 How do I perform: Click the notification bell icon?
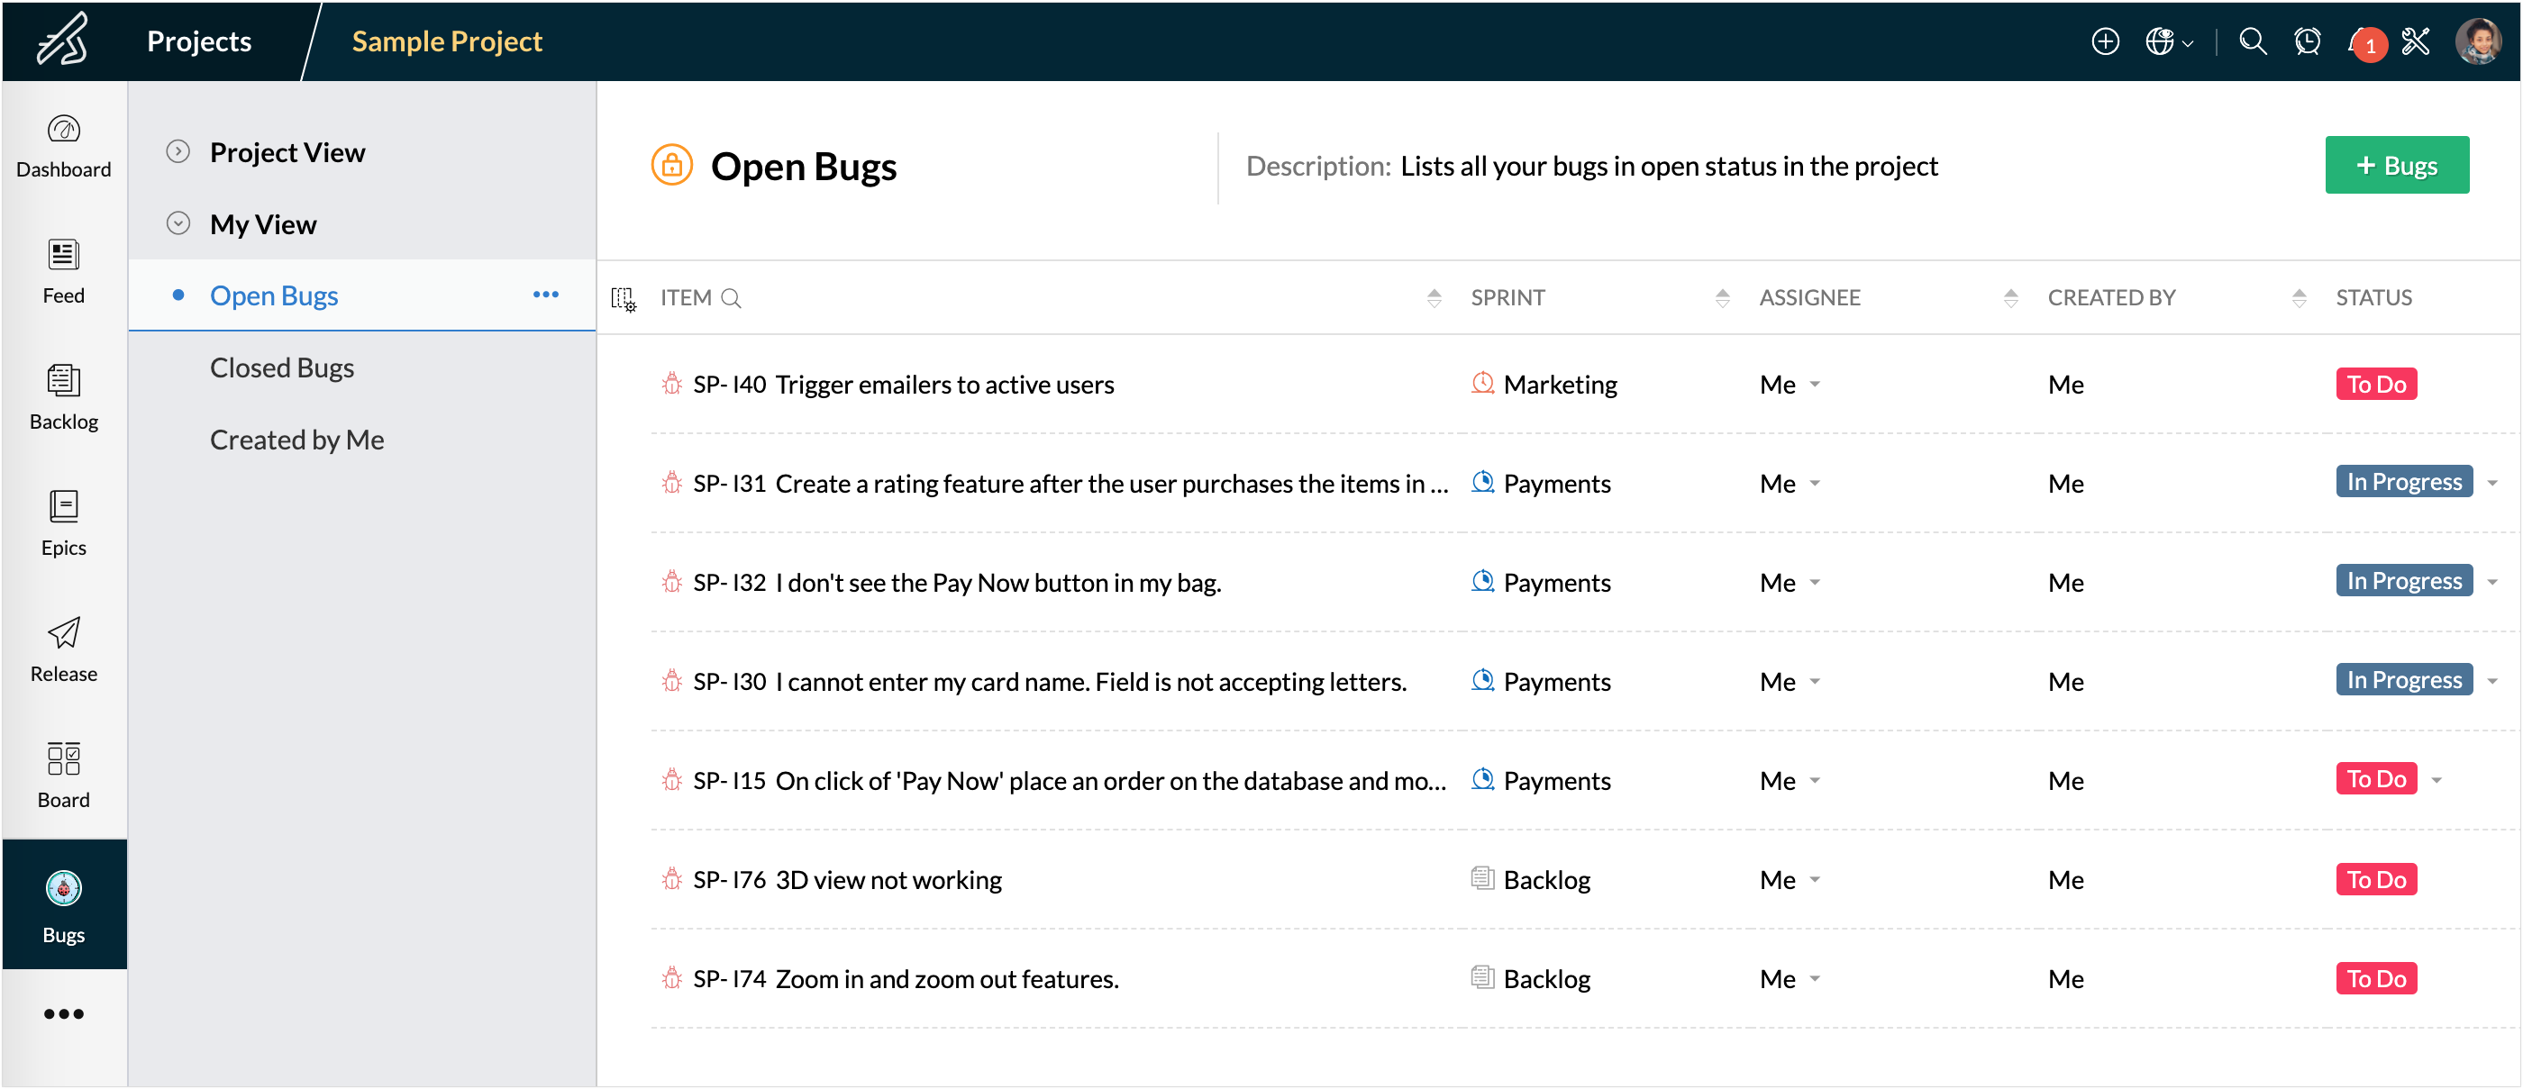coord(2362,42)
